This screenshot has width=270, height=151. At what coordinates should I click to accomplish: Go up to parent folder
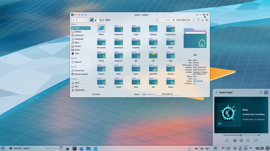86,20
